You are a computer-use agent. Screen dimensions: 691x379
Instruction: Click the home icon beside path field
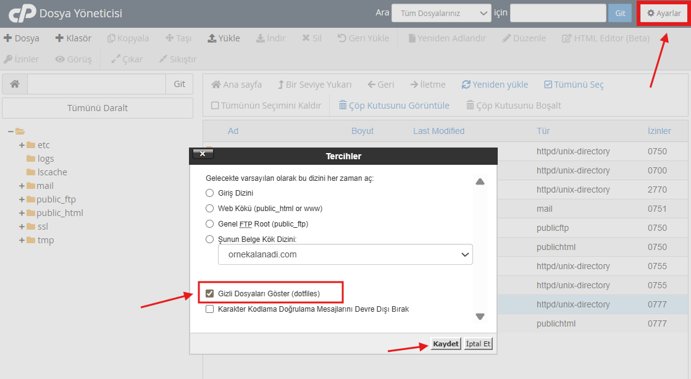point(15,85)
